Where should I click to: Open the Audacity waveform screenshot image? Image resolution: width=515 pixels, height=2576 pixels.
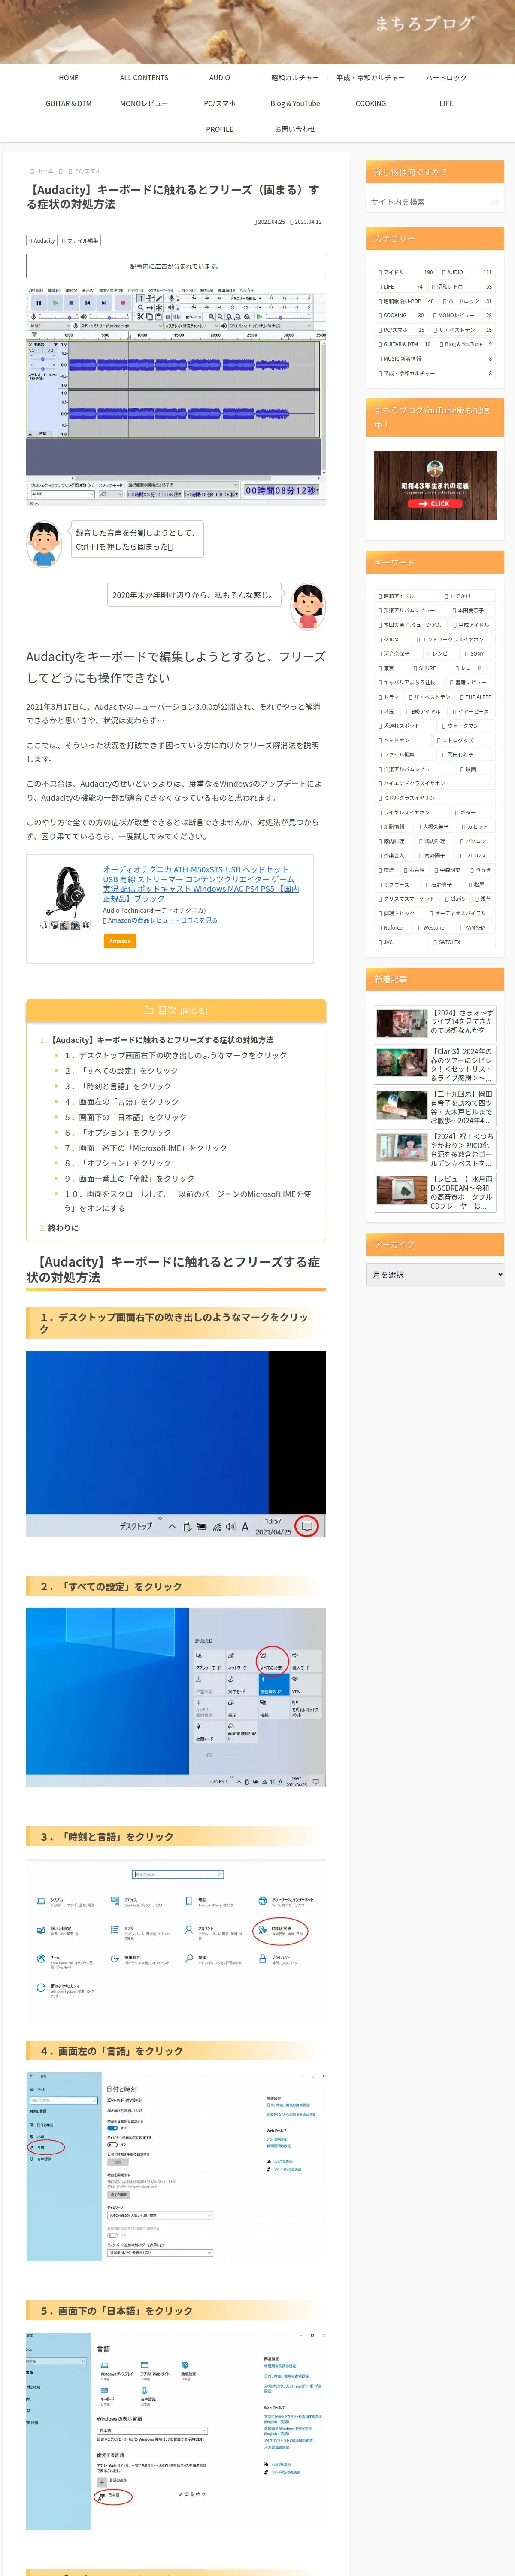[176, 397]
